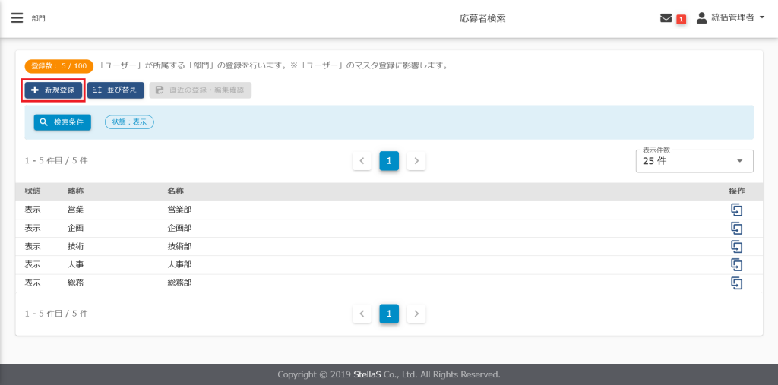Go to next page in bottom pagination
Screen dimensions: 778x385
click(416, 314)
